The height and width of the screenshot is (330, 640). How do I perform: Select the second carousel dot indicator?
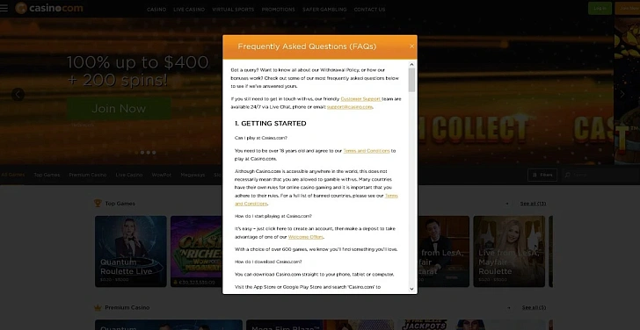[142, 153]
